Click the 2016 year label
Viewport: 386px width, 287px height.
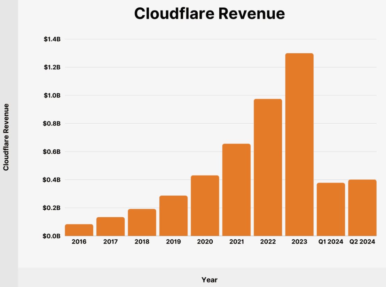click(x=80, y=241)
